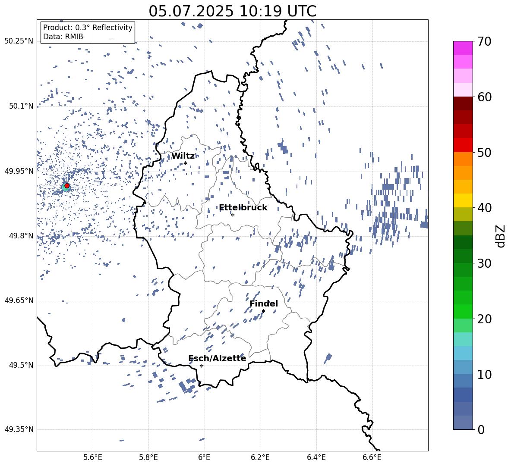
Task: Click the orange colorbar segment below 50
Action: tap(463, 159)
